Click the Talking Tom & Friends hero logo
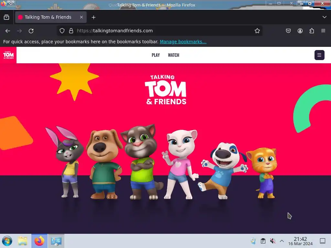This screenshot has width=331, height=248. 166,90
